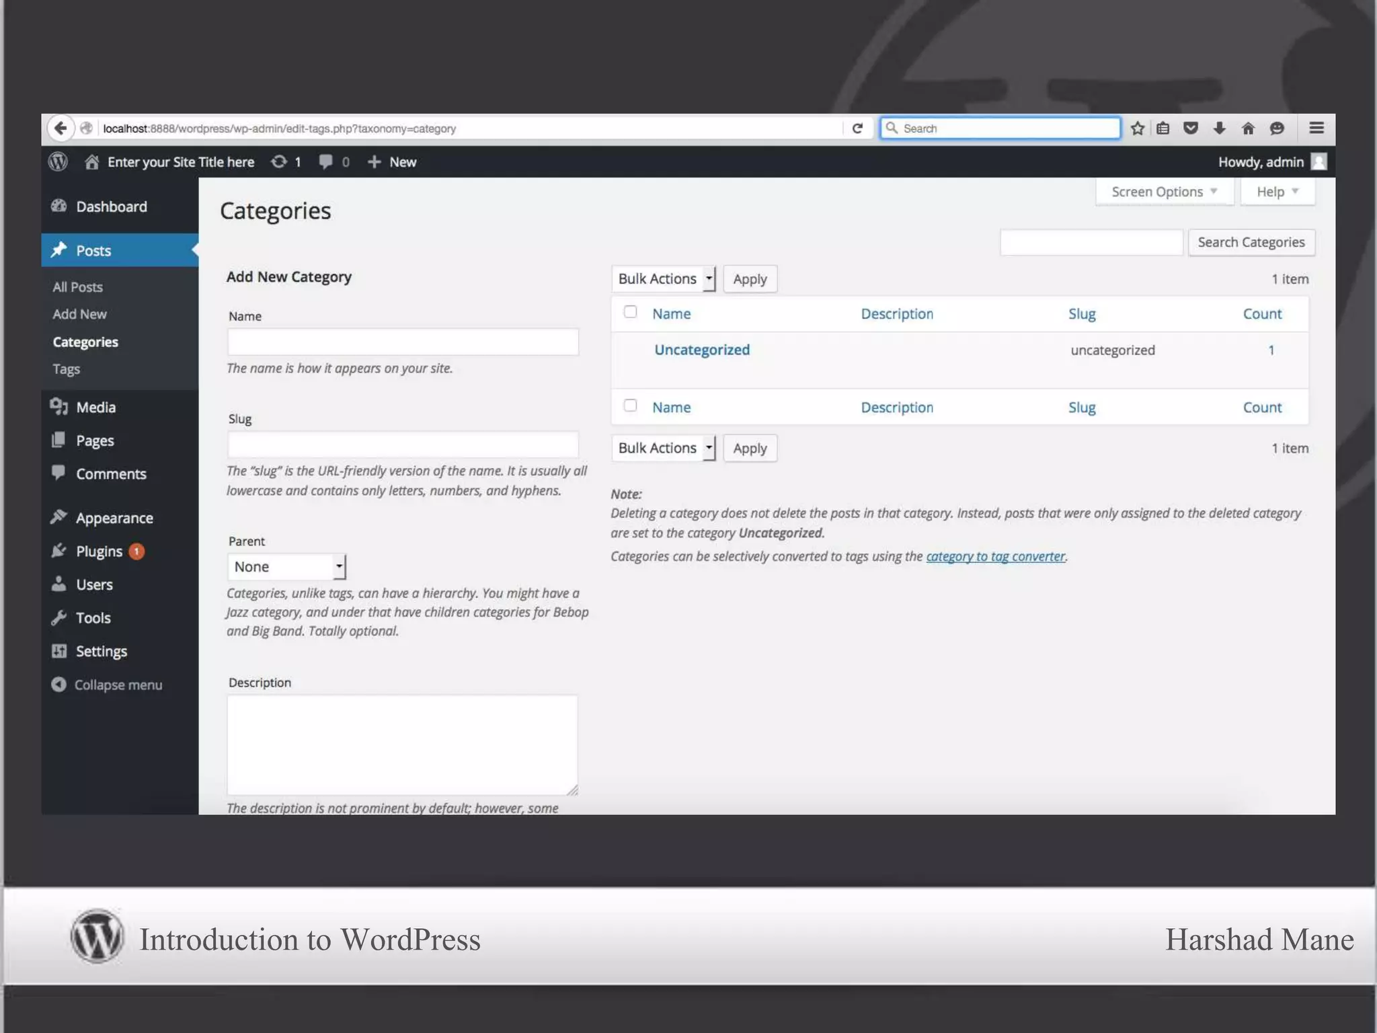Click the search categories text box
Viewport: 1377px width, 1033px height.
click(1091, 242)
